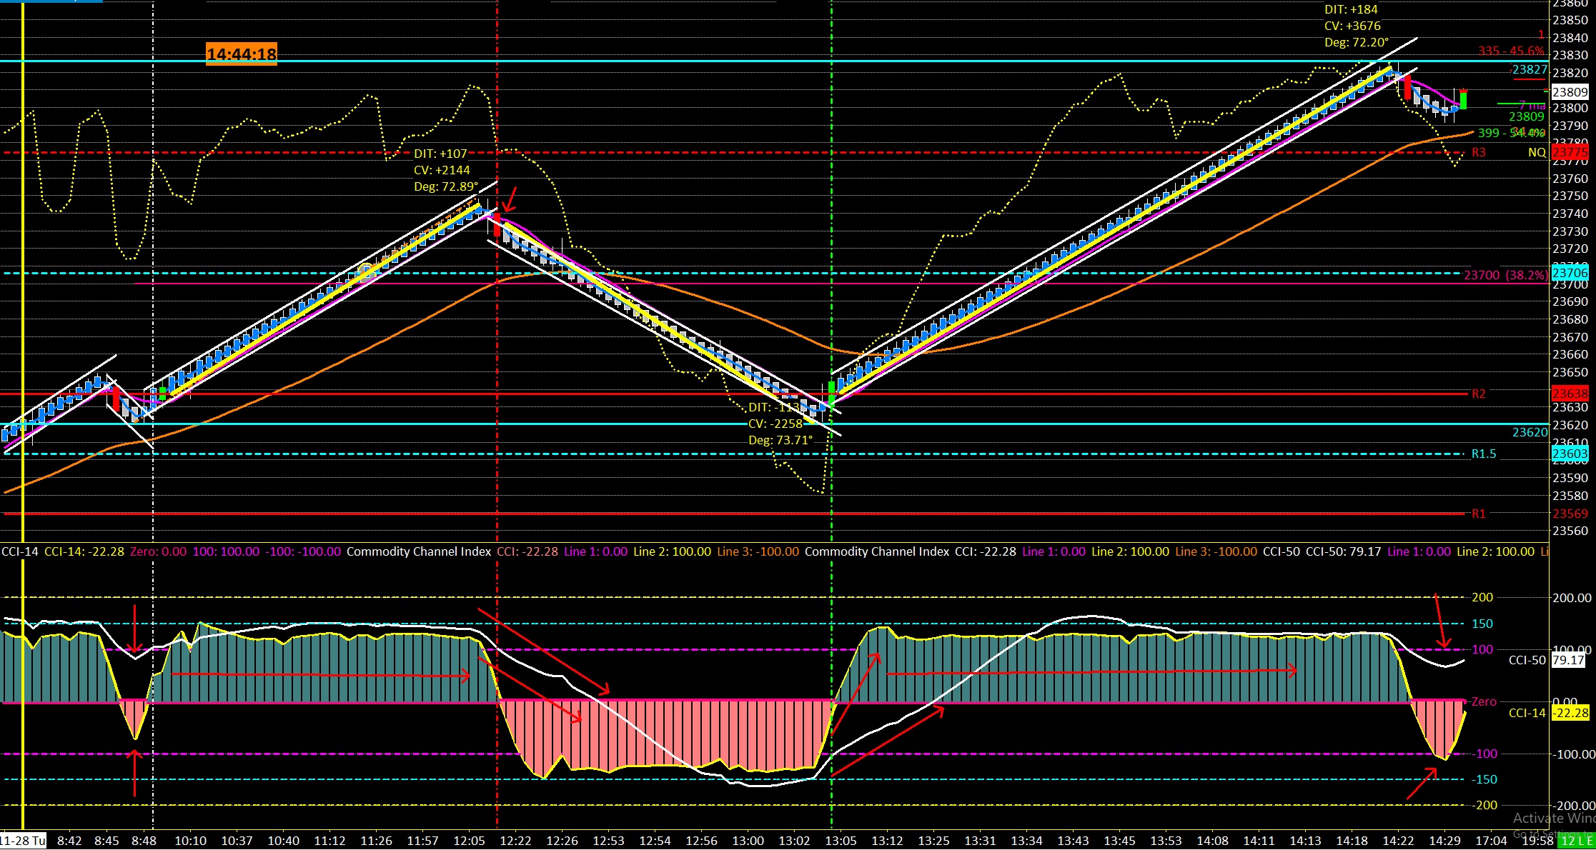Select the CCI-50 study label in header
The height and width of the screenshot is (850, 1596).
tap(1282, 551)
